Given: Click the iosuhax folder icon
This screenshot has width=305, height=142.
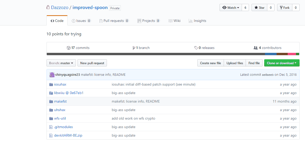Looking at the screenshot, I should tap(51, 84).
